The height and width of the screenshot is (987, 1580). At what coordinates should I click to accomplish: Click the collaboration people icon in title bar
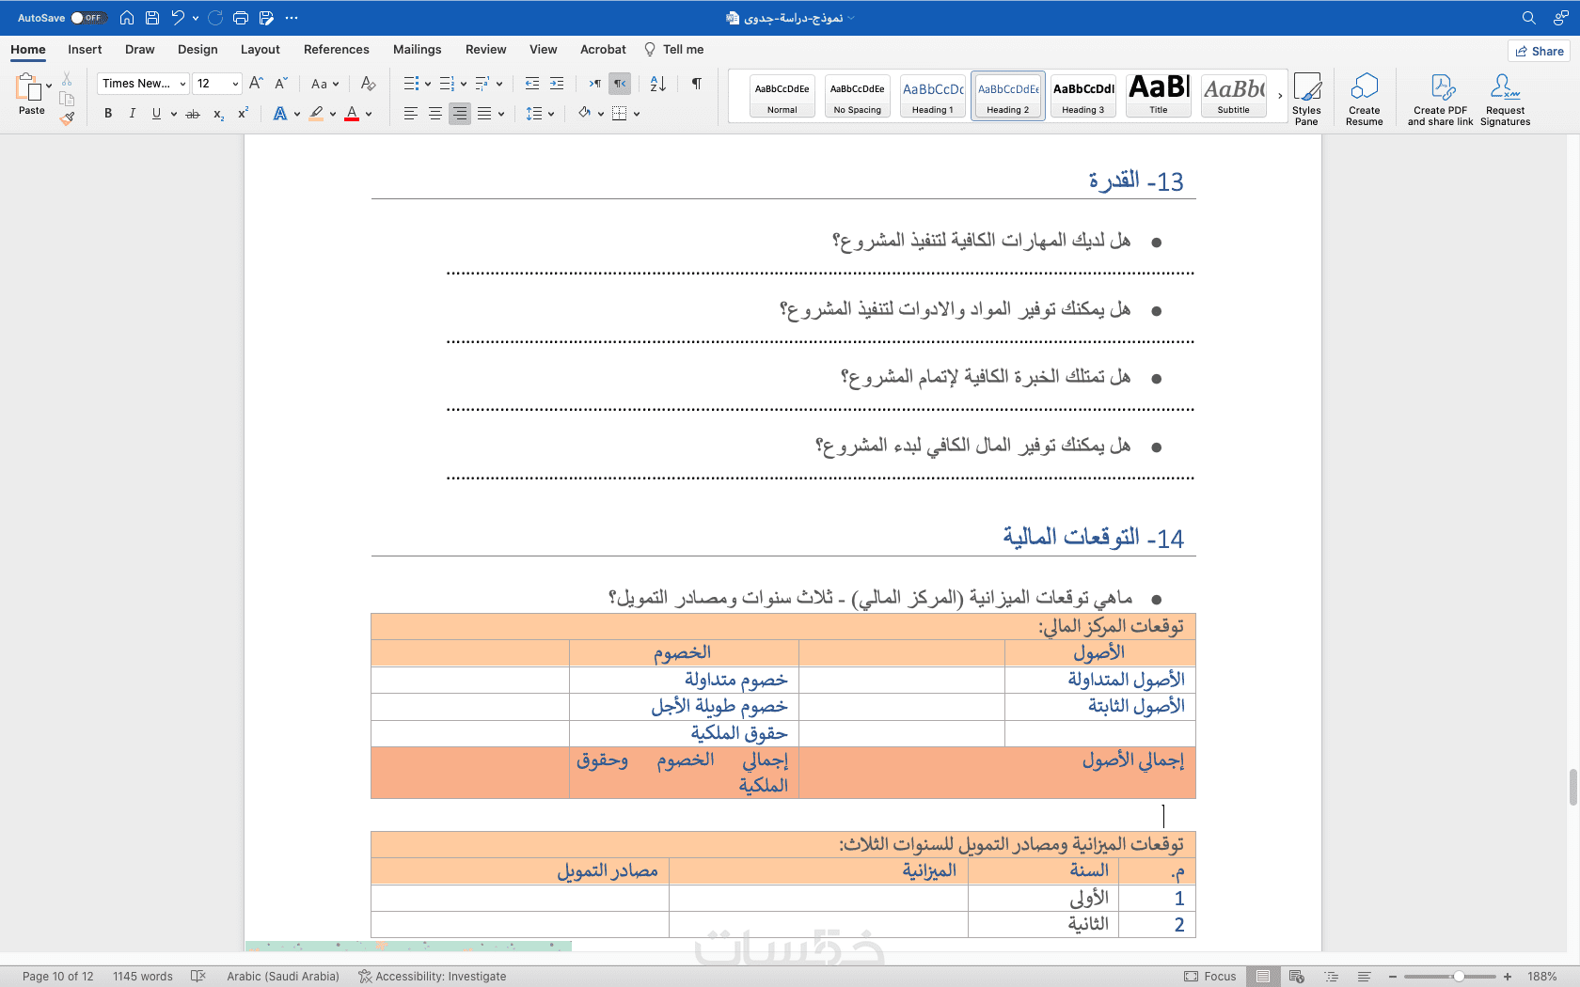click(x=1560, y=18)
